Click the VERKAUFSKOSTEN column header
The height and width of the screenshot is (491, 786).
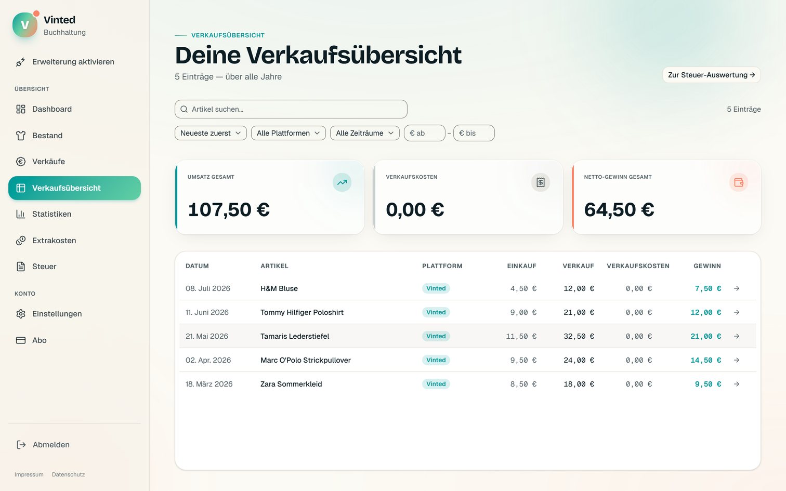pos(638,266)
